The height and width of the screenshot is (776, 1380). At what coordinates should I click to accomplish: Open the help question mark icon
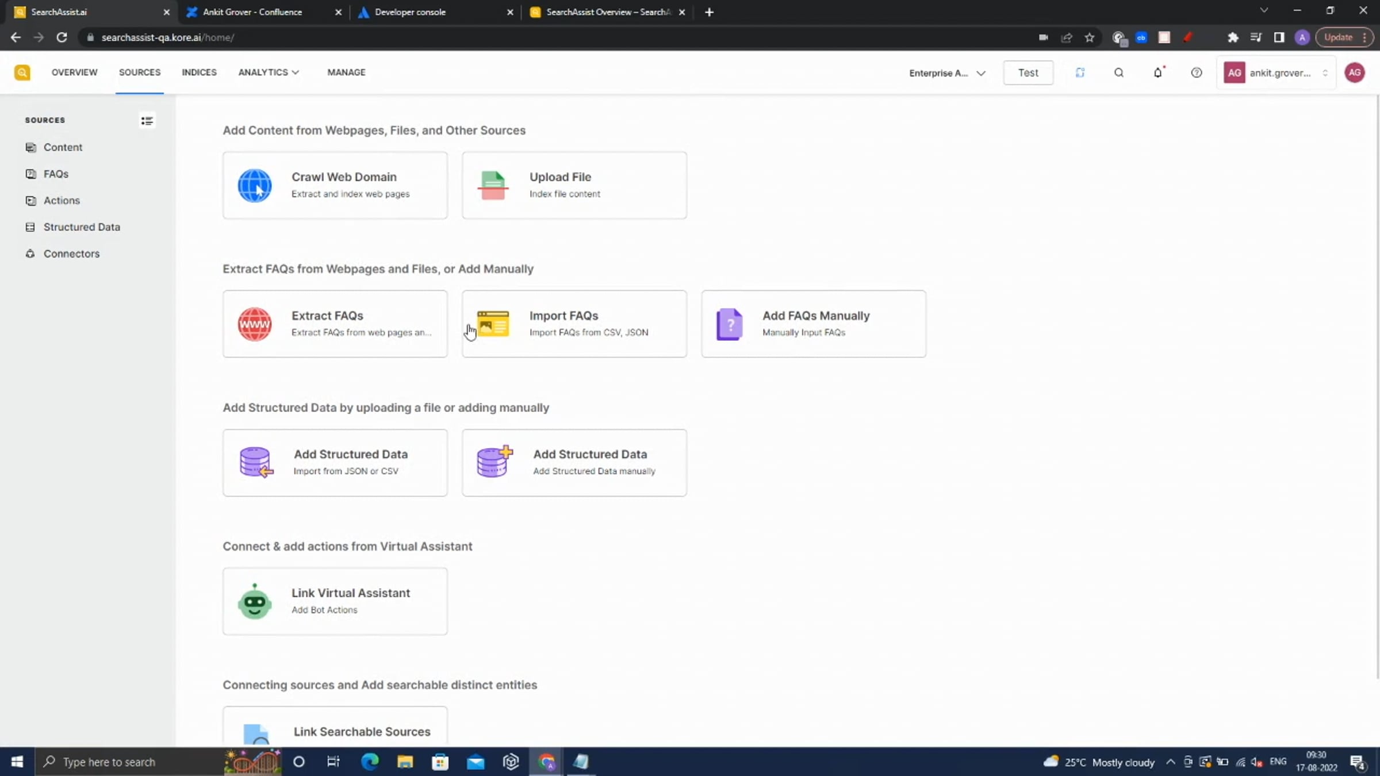coord(1197,72)
